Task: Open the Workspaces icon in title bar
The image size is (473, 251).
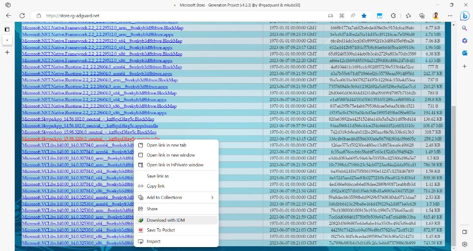Action: click(8, 5)
